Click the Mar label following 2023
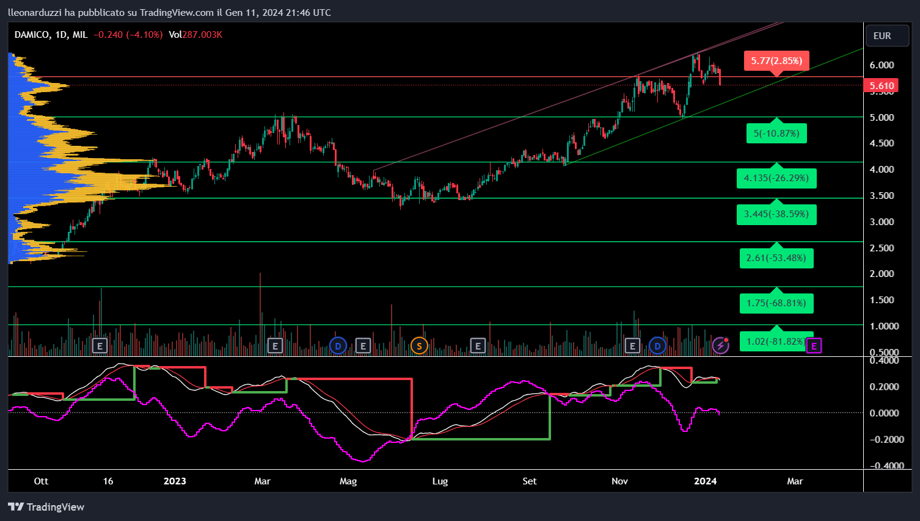The width and height of the screenshot is (920, 521). click(262, 481)
